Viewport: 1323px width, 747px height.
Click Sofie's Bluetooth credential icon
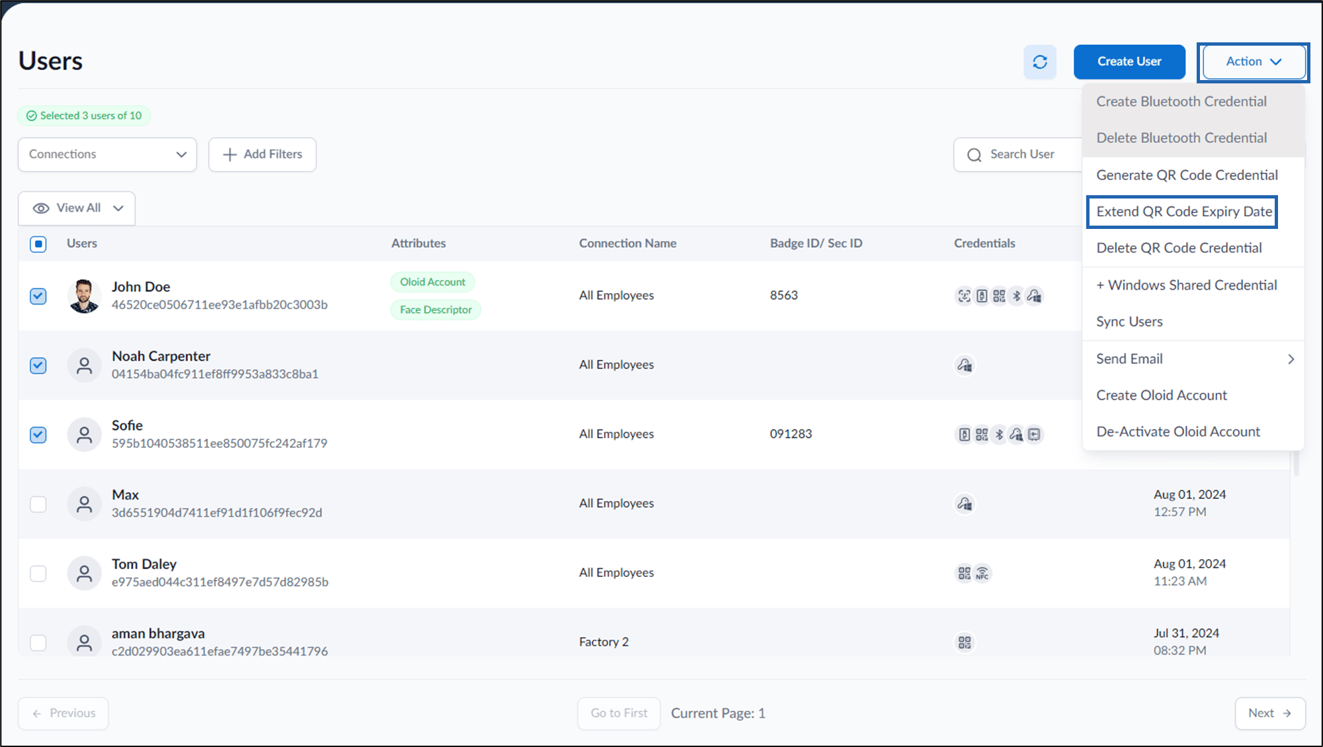click(x=999, y=435)
